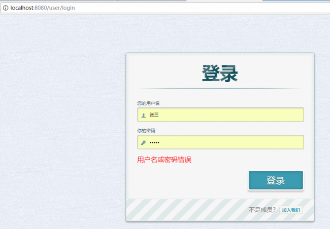Click the teal 登录 submit button
This screenshot has width=330, height=229.
276,180
